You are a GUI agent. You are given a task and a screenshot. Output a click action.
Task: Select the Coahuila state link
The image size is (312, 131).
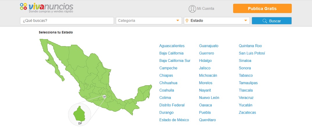(x=167, y=90)
